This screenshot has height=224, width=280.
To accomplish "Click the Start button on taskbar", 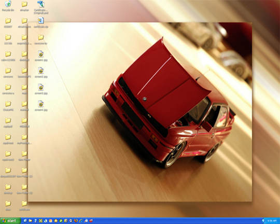I will pyautogui.click(x=10, y=221).
